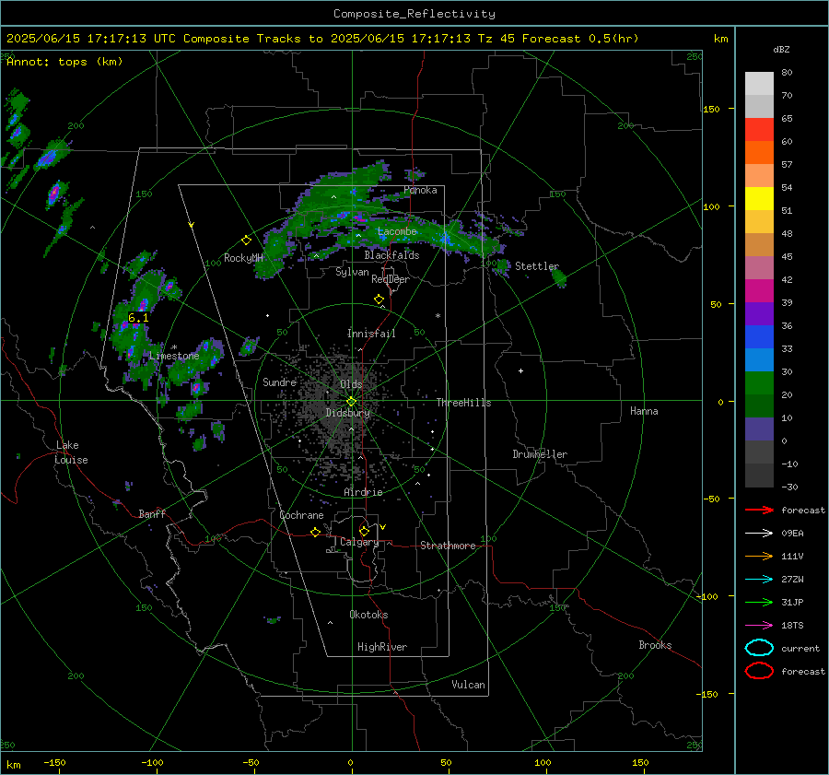Click the Lake Louise label
Image resolution: width=829 pixels, height=775 pixels.
point(72,452)
